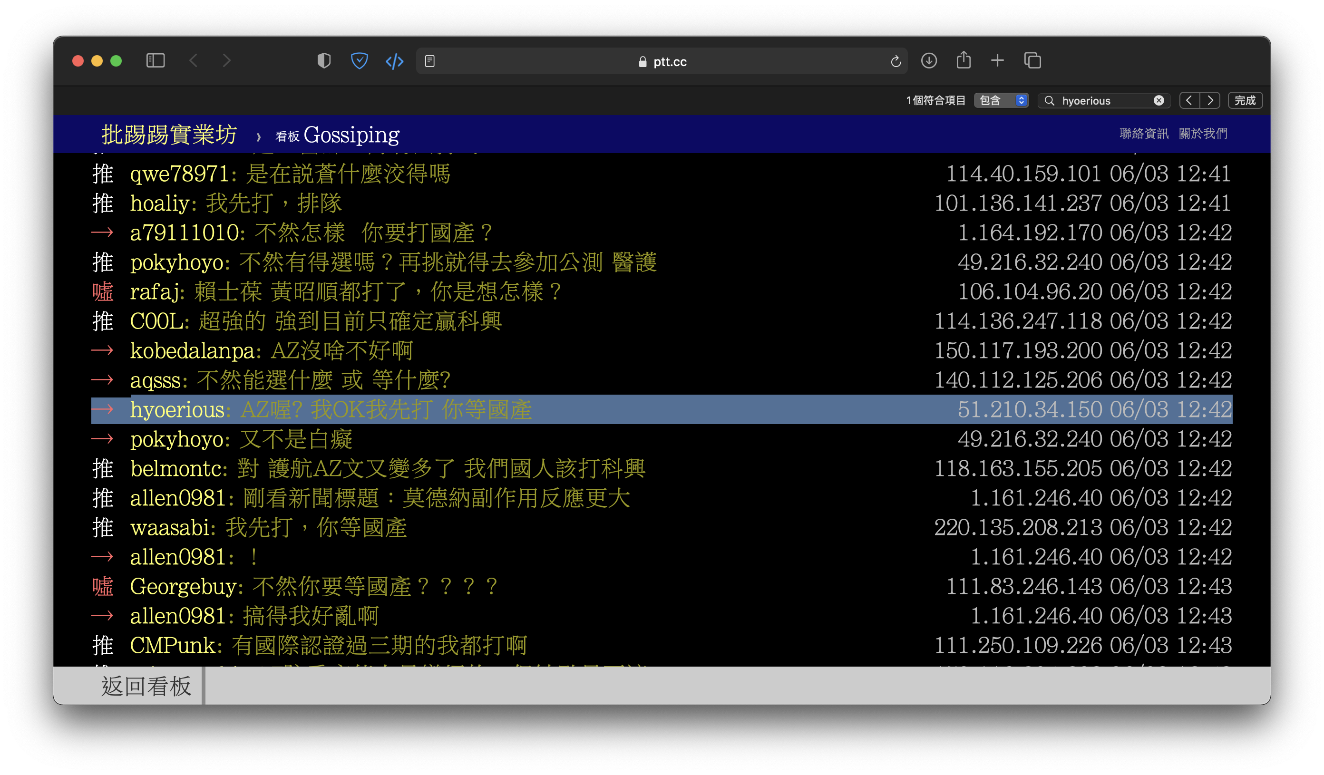
Task: Click the 返回看板 button
Action: pyautogui.click(x=146, y=686)
